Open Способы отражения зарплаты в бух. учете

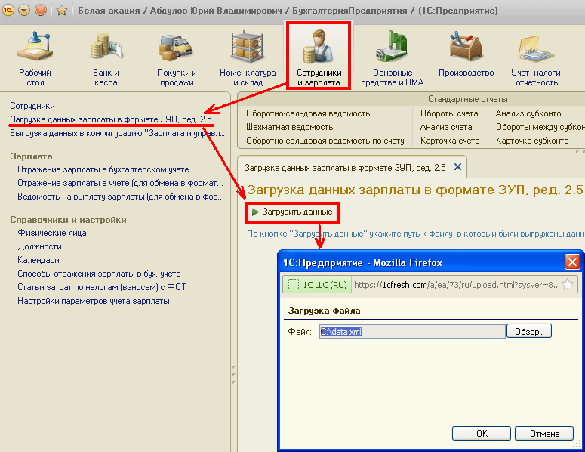[x=99, y=274]
